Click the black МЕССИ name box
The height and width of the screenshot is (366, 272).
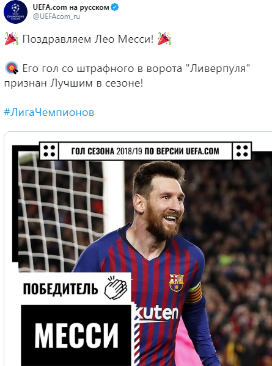pos(76,335)
